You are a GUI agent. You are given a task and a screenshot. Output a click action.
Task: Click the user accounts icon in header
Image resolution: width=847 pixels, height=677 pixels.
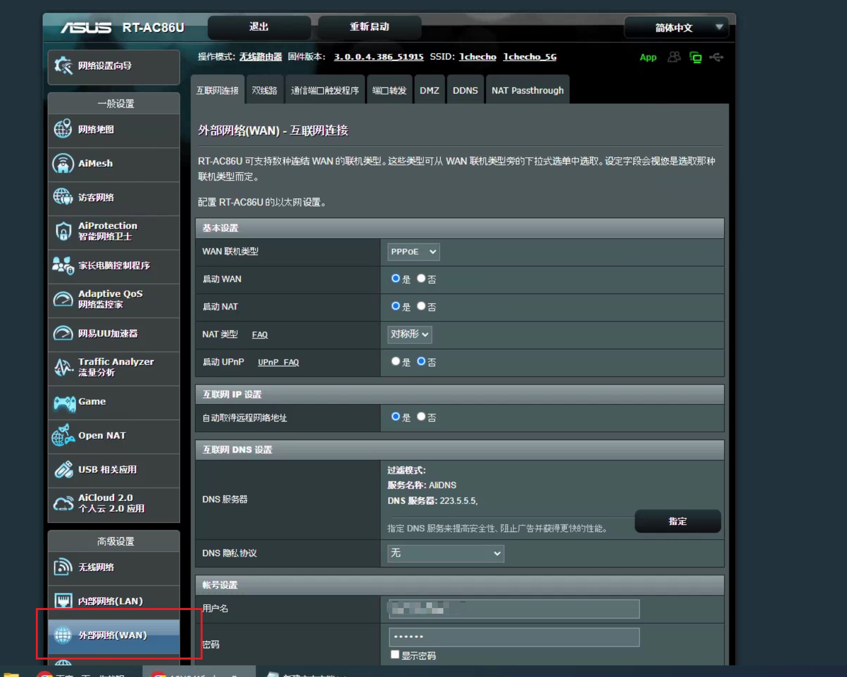pos(674,57)
